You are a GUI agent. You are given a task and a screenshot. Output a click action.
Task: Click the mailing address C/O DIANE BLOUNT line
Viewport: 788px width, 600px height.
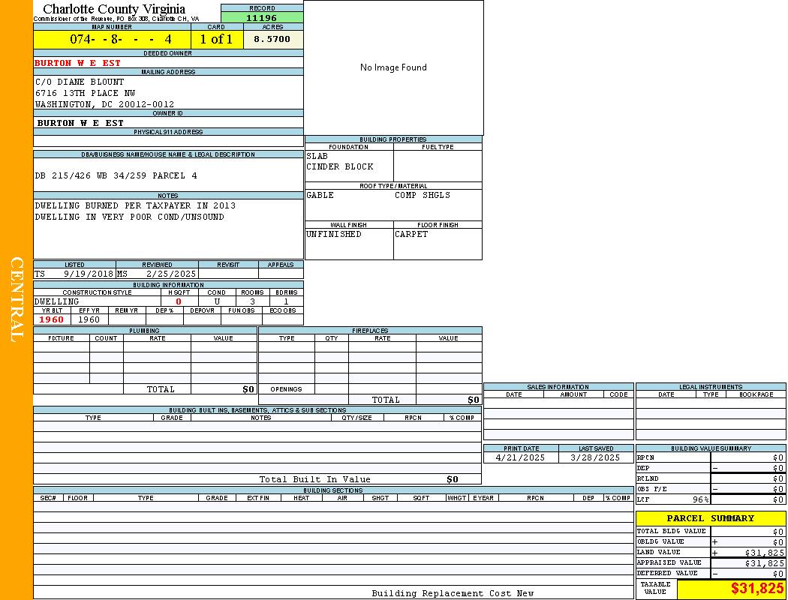point(80,82)
